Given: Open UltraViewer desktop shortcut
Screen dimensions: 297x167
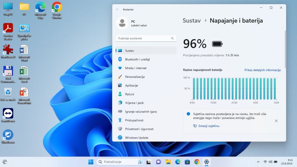Looking at the screenshot, I should (x=8, y=137).
